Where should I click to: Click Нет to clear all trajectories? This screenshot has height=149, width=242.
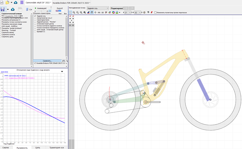coord(60,14)
